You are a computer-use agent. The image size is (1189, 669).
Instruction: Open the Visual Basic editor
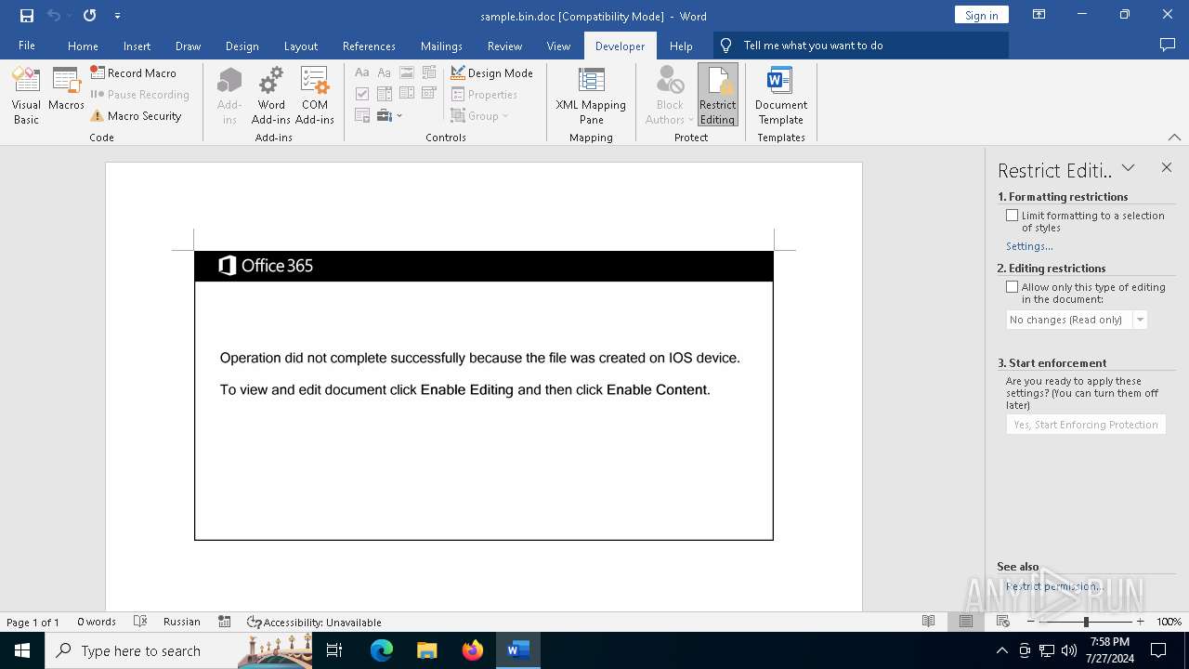(26, 96)
